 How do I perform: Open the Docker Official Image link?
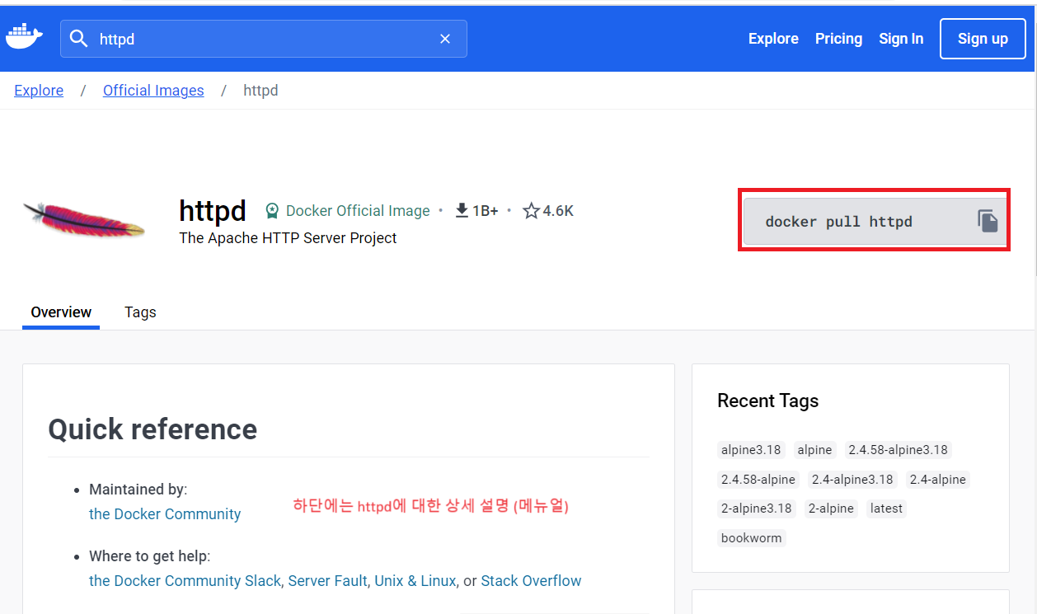click(x=358, y=211)
